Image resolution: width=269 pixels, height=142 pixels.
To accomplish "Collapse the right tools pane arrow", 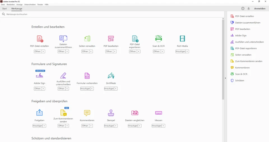I will (x=225, y=78).
